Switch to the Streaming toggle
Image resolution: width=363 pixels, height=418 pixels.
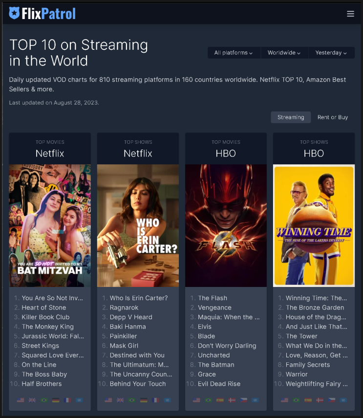click(291, 117)
